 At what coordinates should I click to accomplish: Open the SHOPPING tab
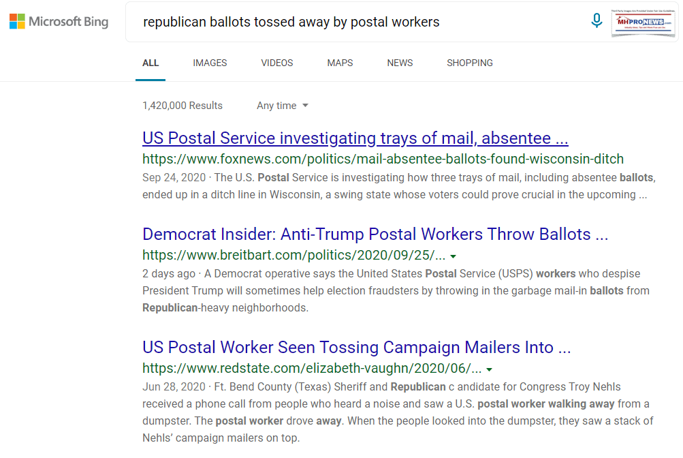click(470, 63)
